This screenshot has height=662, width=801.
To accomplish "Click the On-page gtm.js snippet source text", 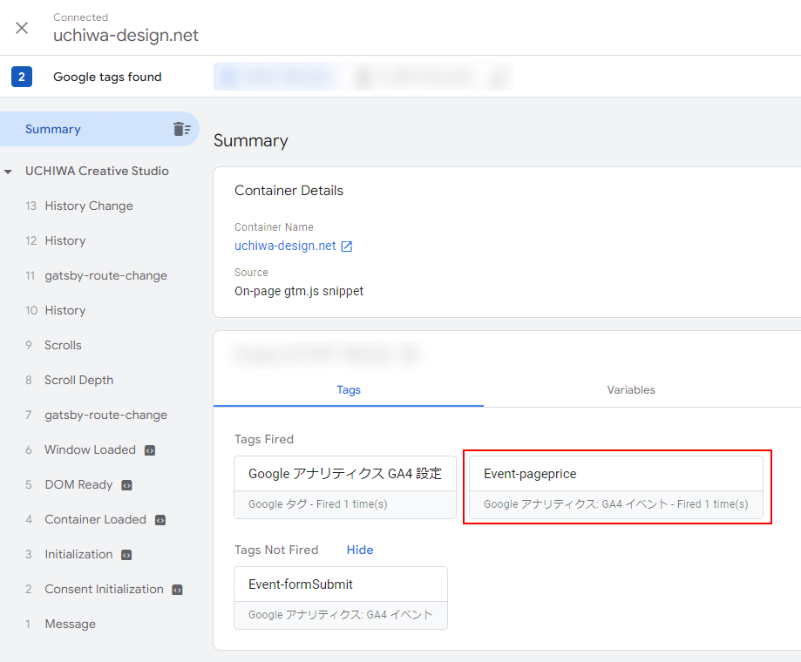I will click(x=299, y=291).
